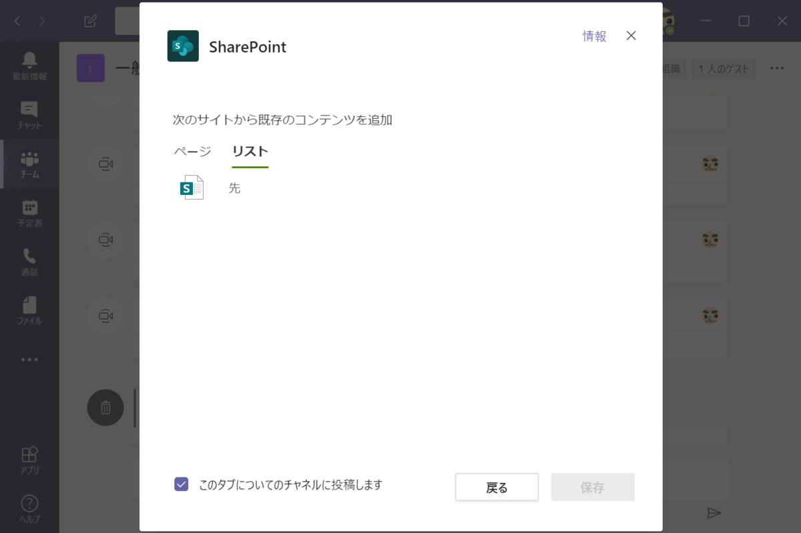801x533 pixels.
Task: Go back with the left arrow
Action: 17,21
